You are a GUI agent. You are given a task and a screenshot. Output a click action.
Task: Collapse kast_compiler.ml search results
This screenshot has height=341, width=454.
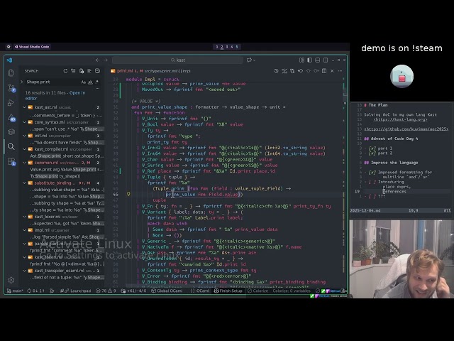pos(25,149)
